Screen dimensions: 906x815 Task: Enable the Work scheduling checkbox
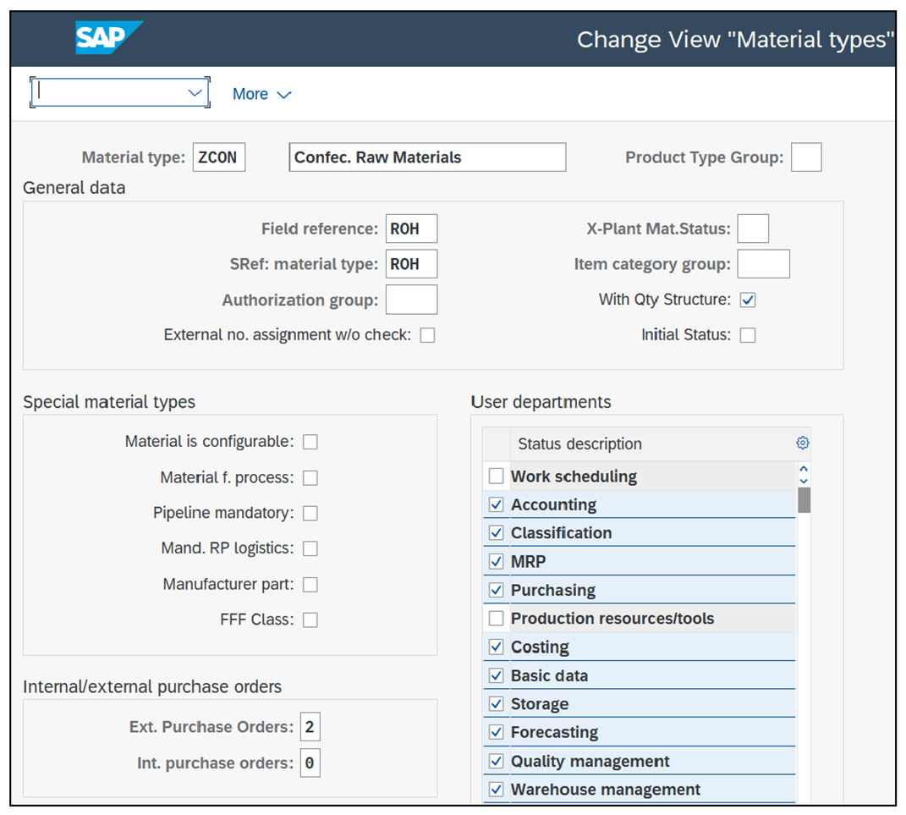[496, 476]
